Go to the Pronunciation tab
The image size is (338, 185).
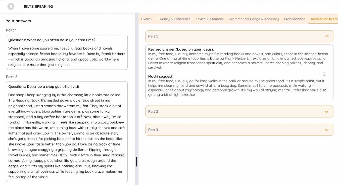pos(295,19)
